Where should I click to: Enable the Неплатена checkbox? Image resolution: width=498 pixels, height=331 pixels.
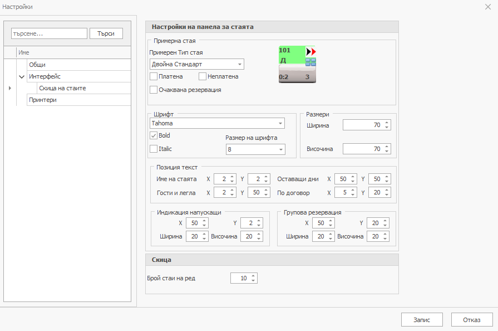pyautogui.click(x=202, y=76)
